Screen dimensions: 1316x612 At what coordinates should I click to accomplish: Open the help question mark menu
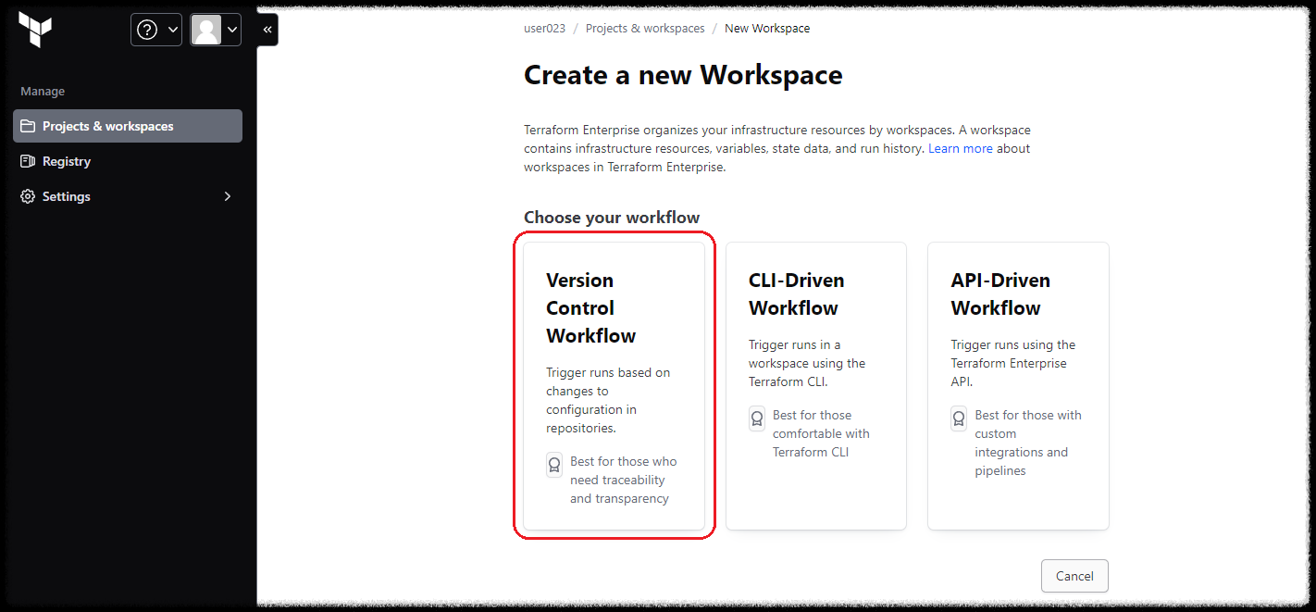click(156, 30)
